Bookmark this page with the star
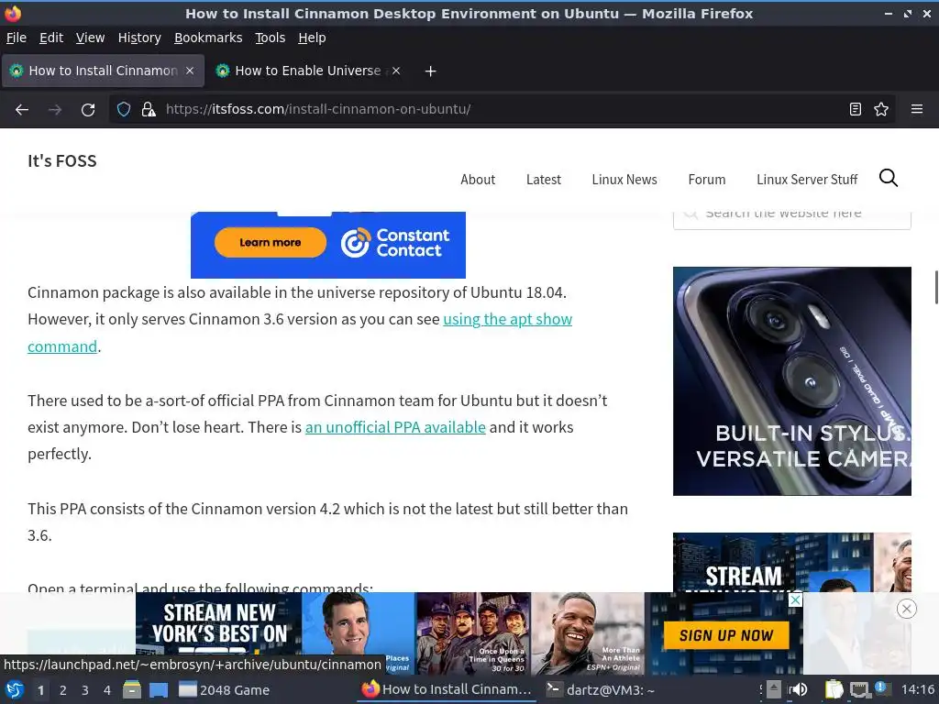The height and width of the screenshot is (704, 939). (x=881, y=109)
